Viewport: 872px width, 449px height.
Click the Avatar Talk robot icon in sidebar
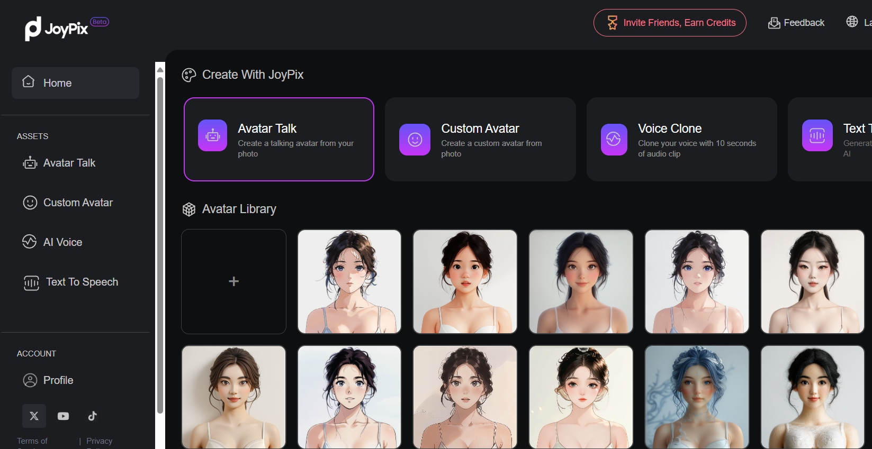tap(30, 163)
